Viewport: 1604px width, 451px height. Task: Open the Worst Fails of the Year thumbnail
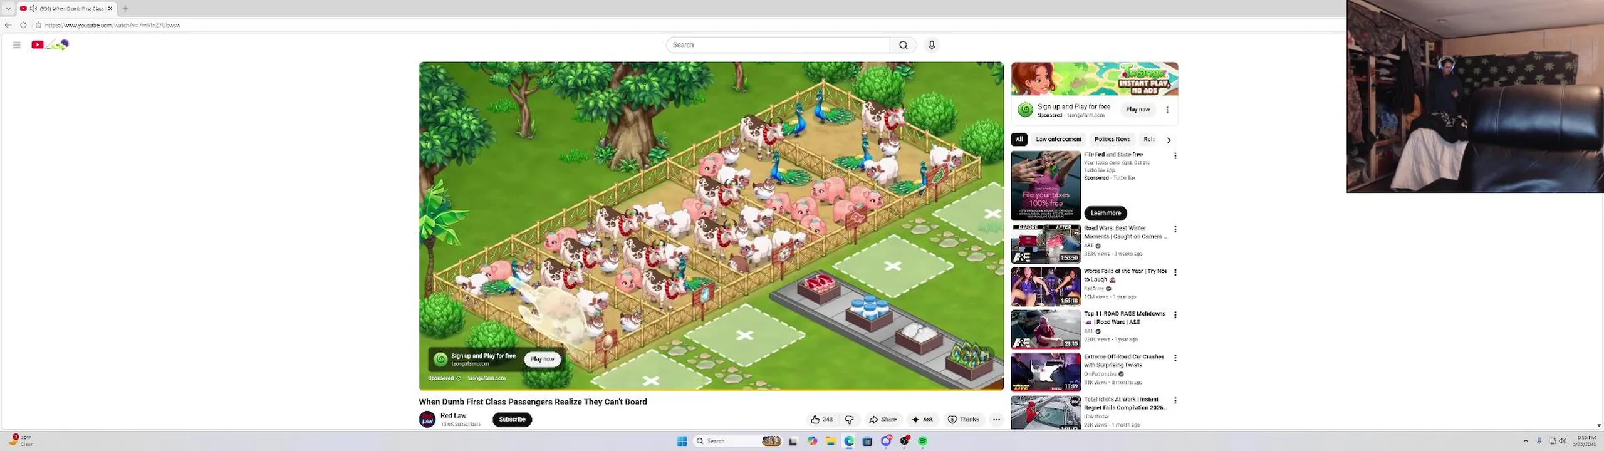[1046, 286]
